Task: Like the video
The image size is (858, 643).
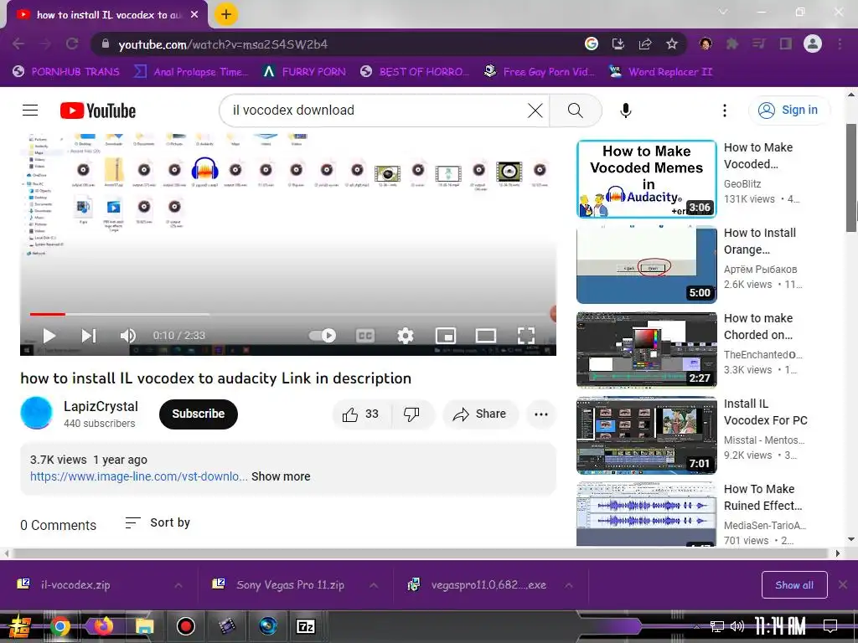Action: [x=361, y=414]
